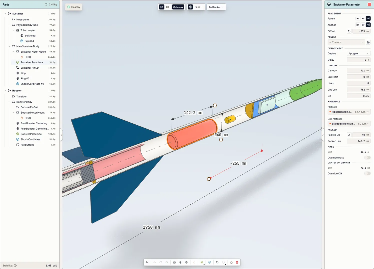This screenshot has height=269, width=374.
Task: Add a motor mount from bottom toolbar
Action: 174,262
